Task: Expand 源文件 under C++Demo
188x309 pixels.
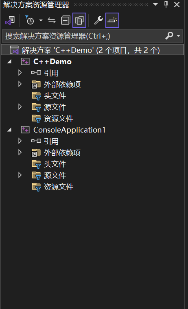Action: tap(20, 107)
